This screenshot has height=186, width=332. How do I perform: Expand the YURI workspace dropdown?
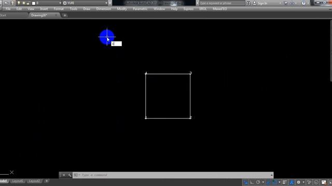[x=106, y=3]
